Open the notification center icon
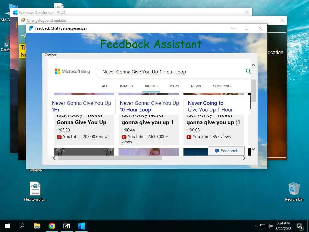Viewport: 309px width, 232px height. 299,226
